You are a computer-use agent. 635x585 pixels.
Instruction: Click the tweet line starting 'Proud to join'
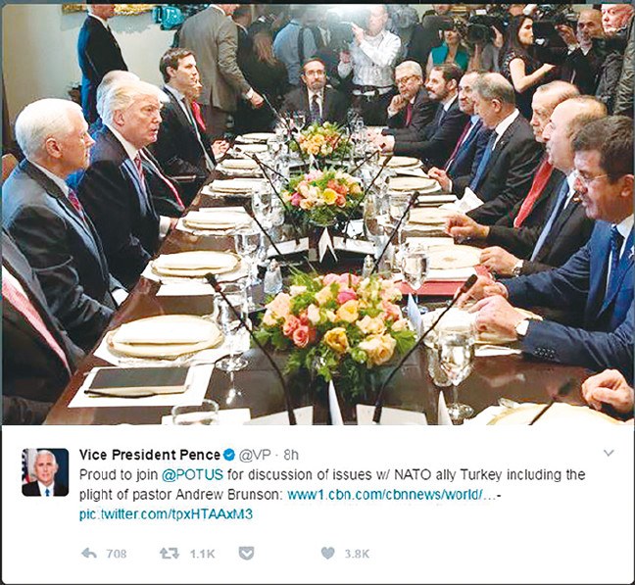point(332,474)
